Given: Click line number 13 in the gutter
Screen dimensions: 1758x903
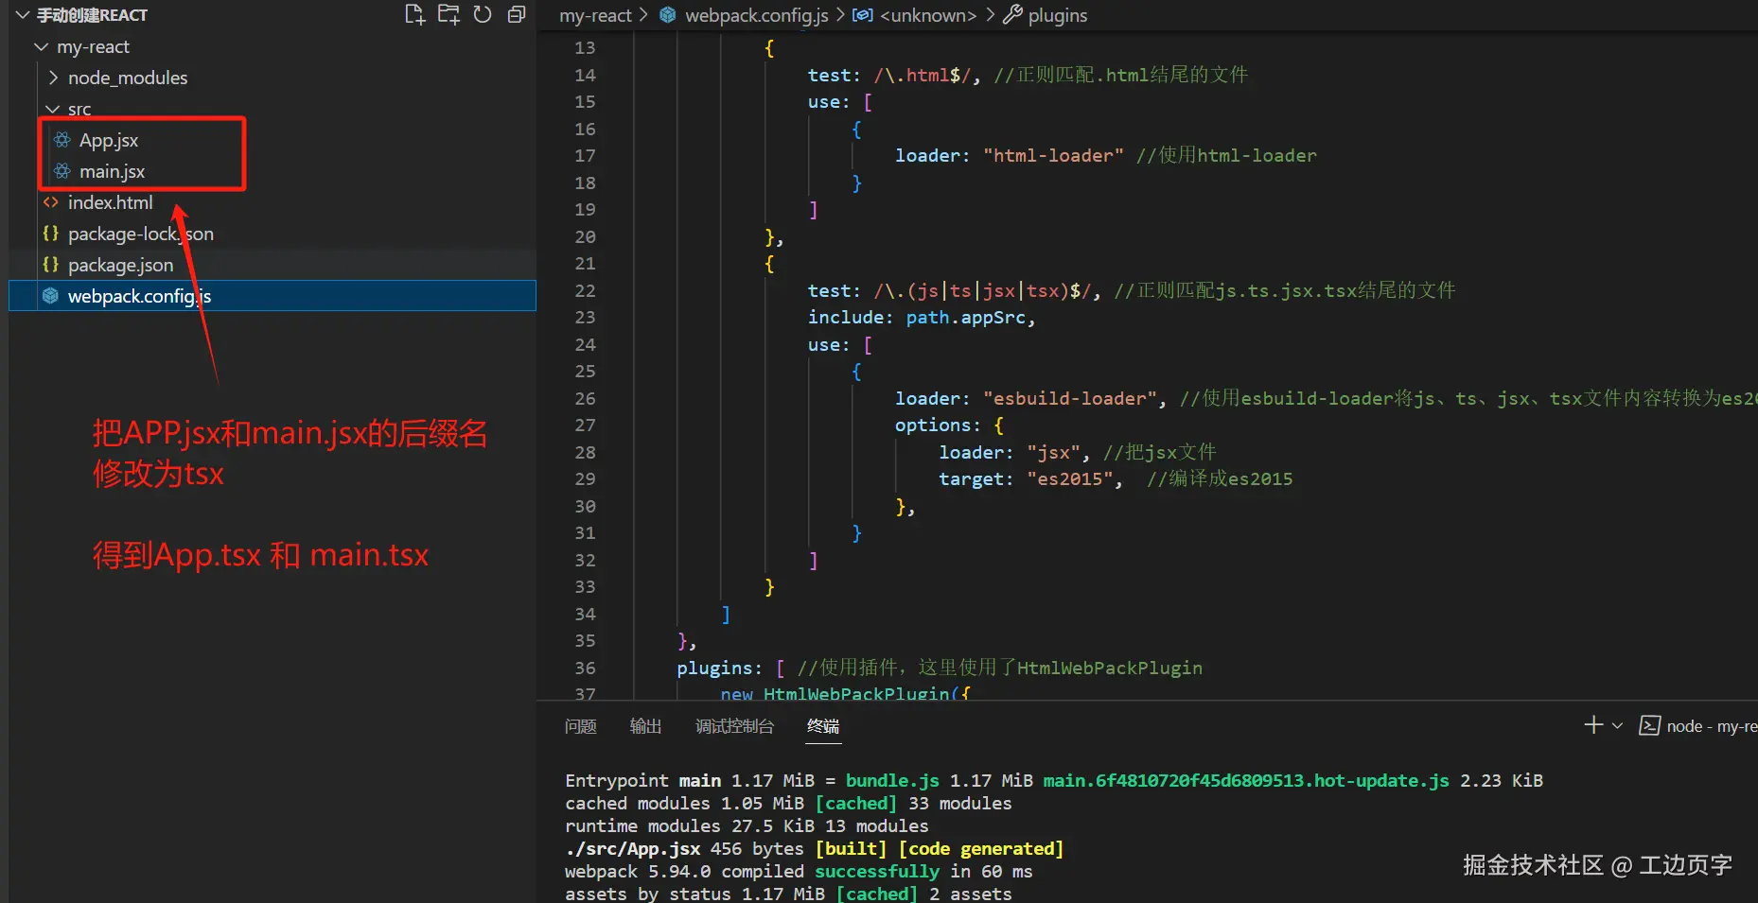Looking at the screenshot, I should coord(585,47).
